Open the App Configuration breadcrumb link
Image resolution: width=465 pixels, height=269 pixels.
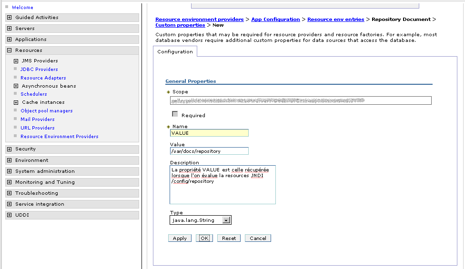coord(275,20)
